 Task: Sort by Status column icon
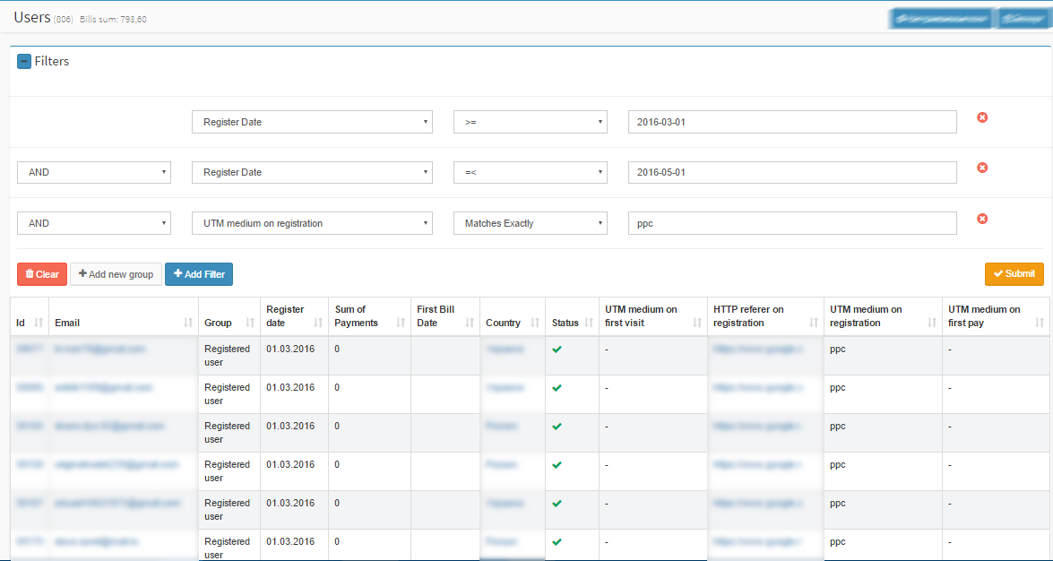point(589,324)
